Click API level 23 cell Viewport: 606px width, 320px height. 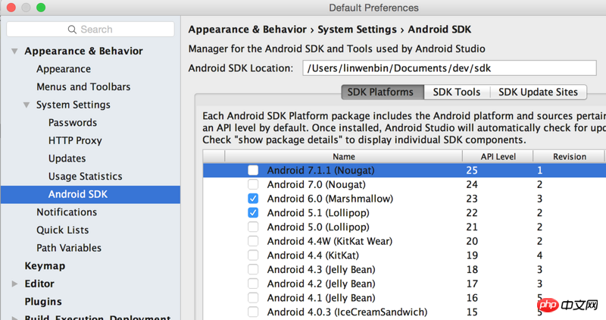(x=472, y=199)
